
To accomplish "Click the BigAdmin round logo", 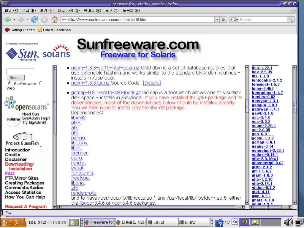I will [x=13, y=119].
